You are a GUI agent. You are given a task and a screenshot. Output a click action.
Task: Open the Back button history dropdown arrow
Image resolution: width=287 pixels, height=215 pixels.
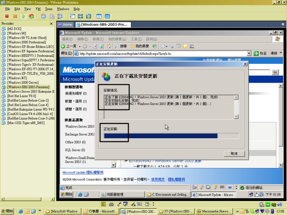point(80,47)
